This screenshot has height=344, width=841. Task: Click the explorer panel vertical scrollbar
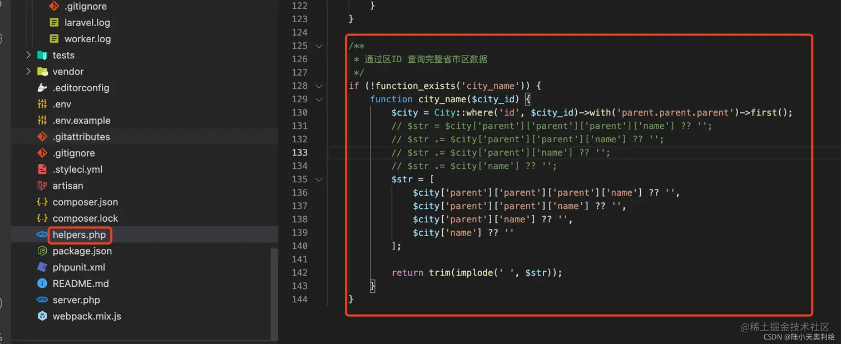tap(274, 293)
